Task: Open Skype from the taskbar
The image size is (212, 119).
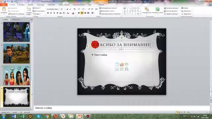Action: coord(38,116)
